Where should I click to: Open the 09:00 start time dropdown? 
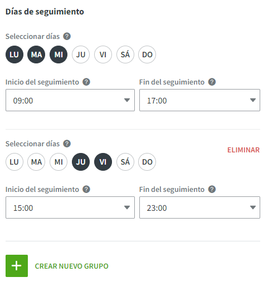click(70, 100)
